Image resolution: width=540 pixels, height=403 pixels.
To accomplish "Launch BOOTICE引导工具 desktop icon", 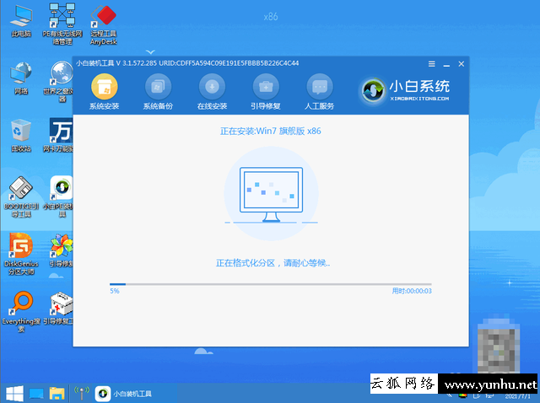I will (x=21, y=196).
